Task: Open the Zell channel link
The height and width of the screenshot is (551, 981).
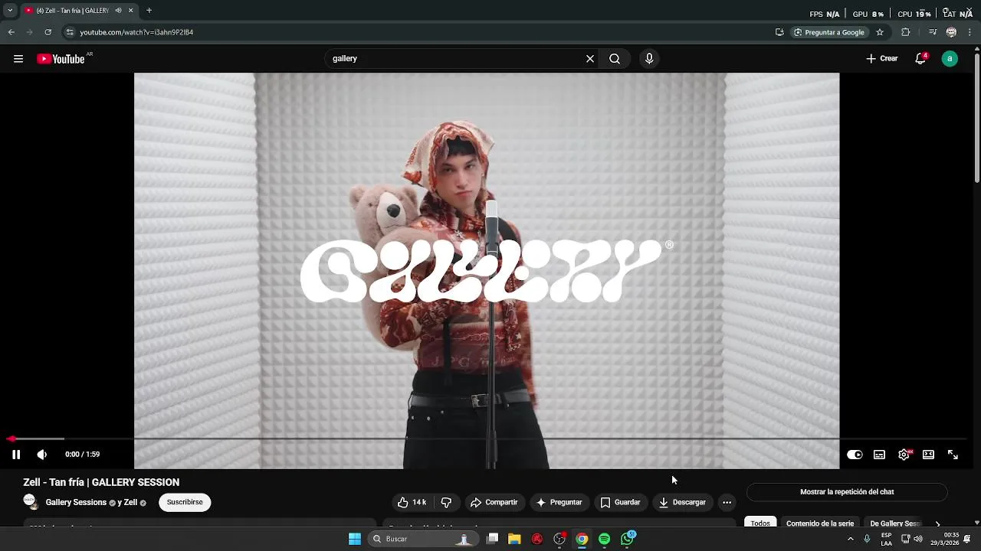Action: pos(130,503)
